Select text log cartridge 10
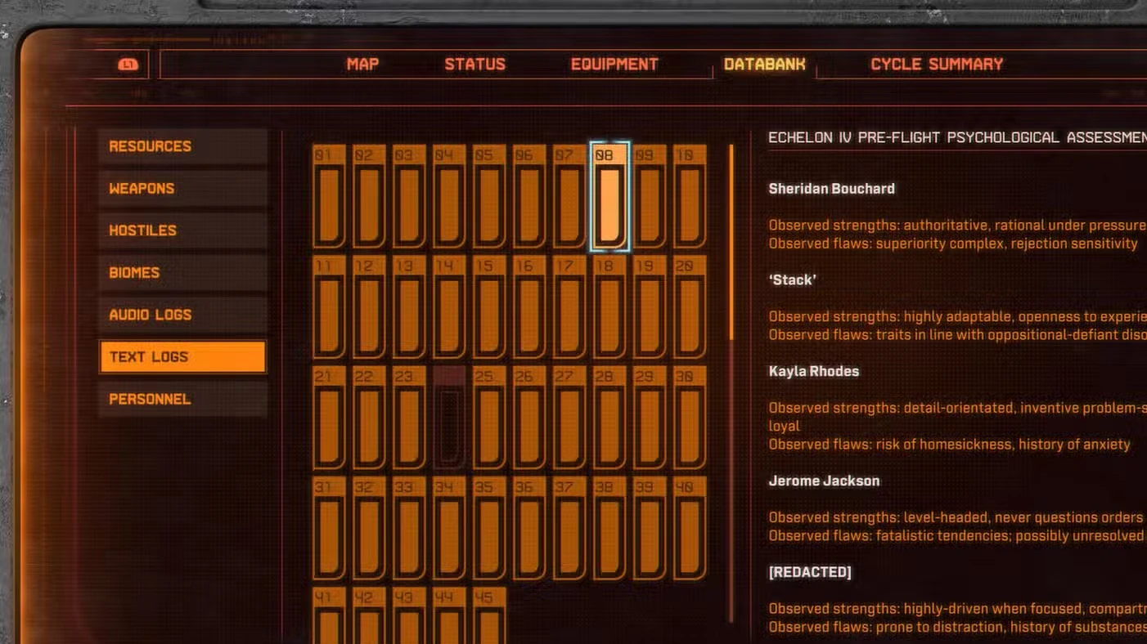Image resolution: width=1147 pixels, height=644 pixels. pos(690,196)
